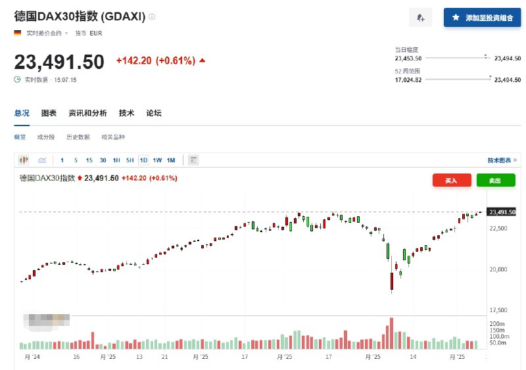Set chart interval to 15 minutes
The image size is (526, 370).
(89, 160)
